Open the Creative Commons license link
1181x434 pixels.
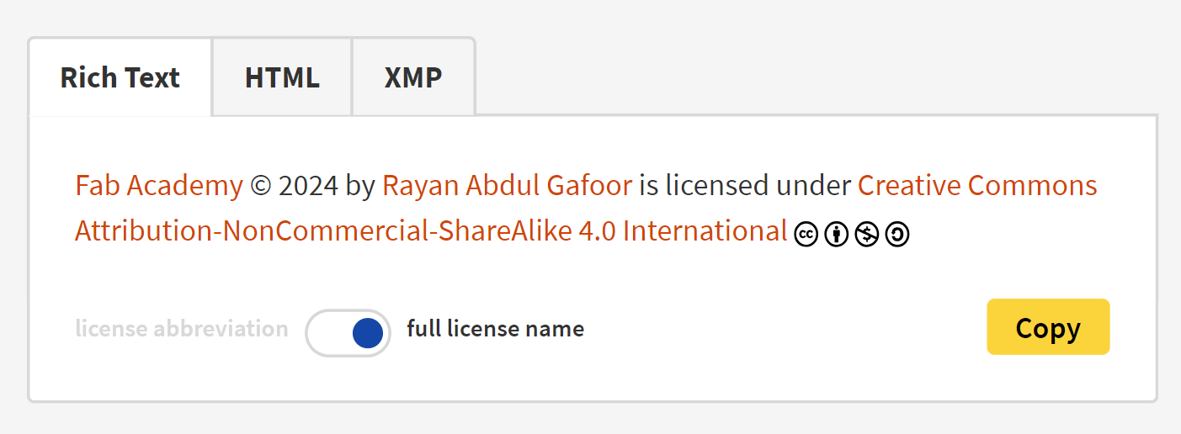(x=977, y=185)
